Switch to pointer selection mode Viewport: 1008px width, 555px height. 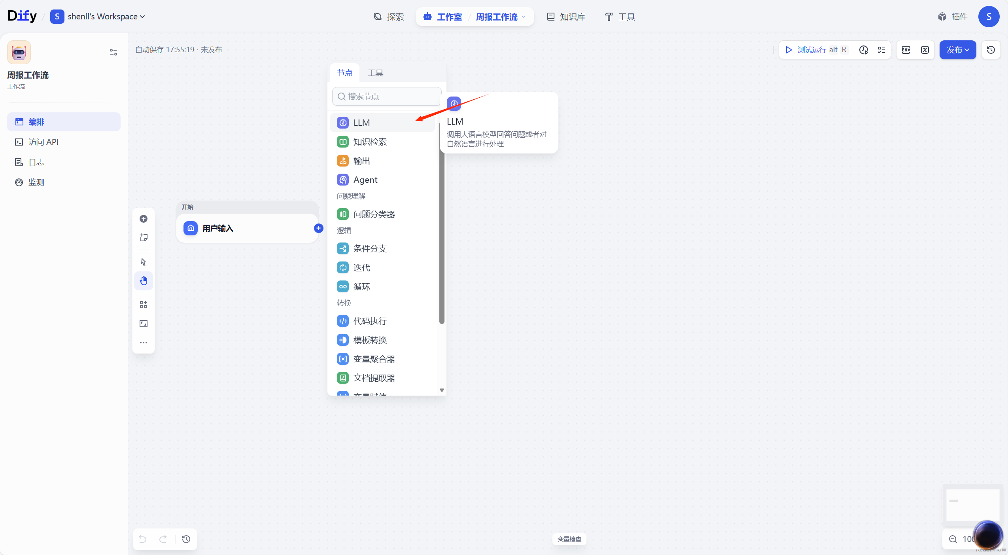coord(144,262)
